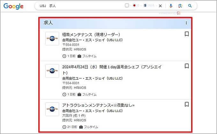
Task: Click briefcase icon on アトラクションメンテナンス posting
Action: pyautogui.click(x=81, y=127)
